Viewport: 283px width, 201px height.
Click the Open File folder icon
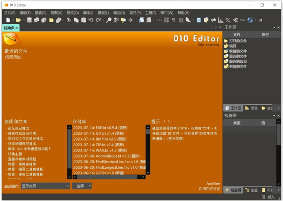[18, 20]
